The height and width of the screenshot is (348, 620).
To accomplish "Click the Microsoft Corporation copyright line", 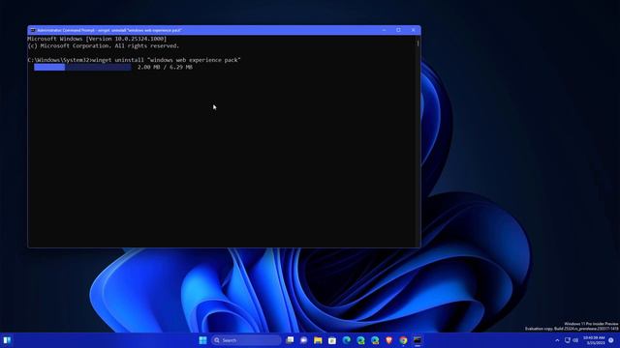I will (104, 45).
